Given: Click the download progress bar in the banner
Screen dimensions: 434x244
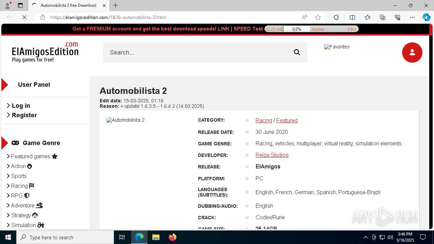Looking at the screenshot, I should 311,29.
